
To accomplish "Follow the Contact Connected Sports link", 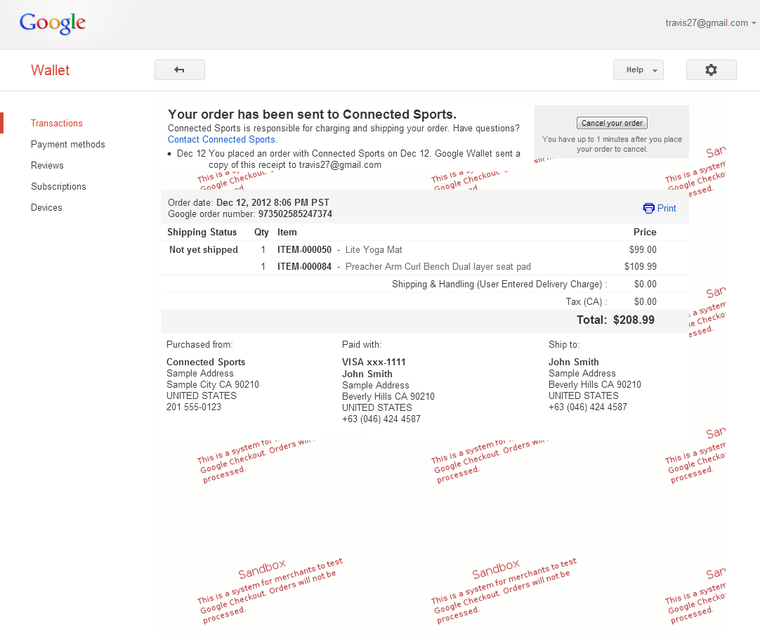I will pyautogui.click(x=222, y=140).
